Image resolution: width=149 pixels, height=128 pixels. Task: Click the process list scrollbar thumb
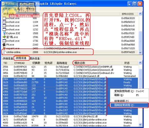tap(140, 41)
